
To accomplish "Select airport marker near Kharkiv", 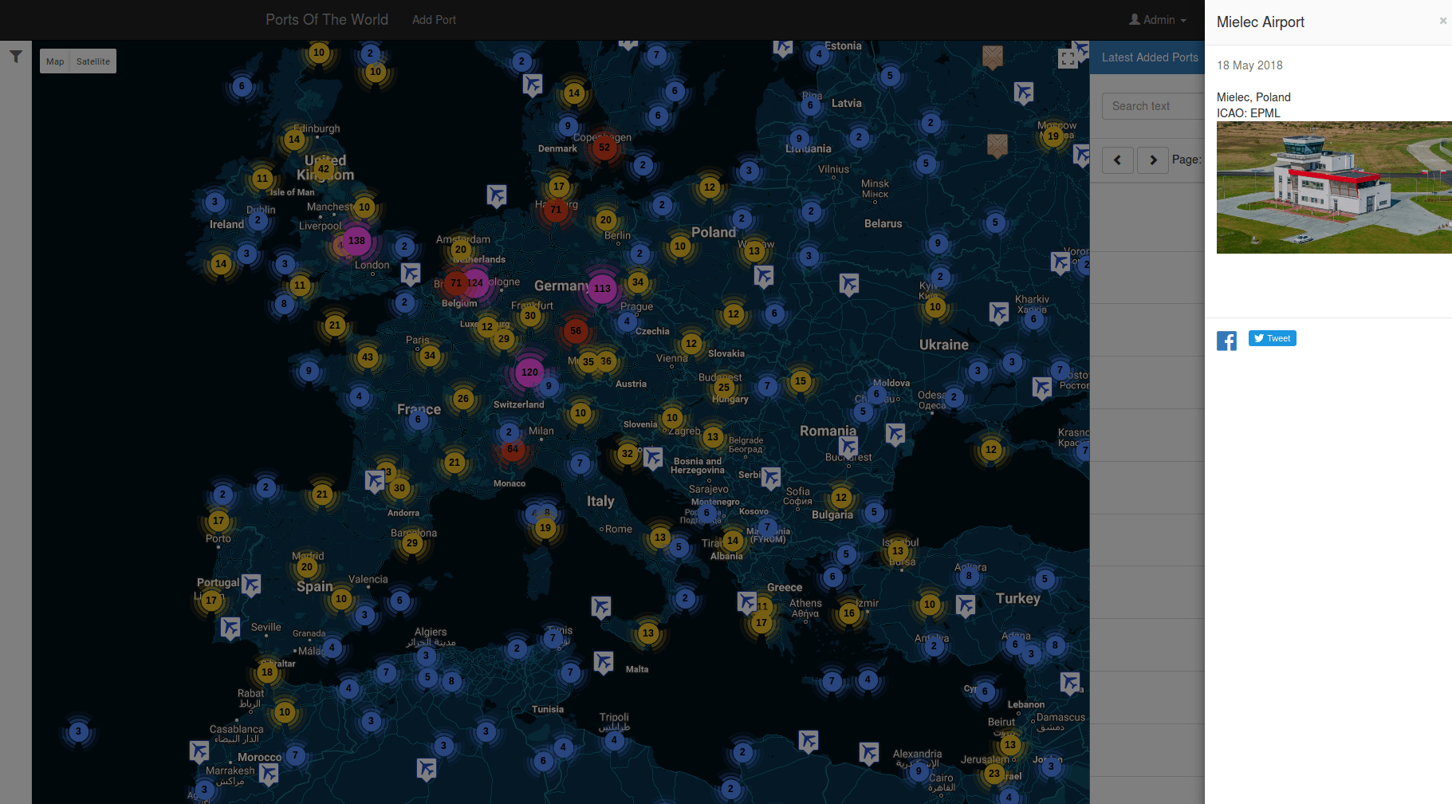I will 999,312.
